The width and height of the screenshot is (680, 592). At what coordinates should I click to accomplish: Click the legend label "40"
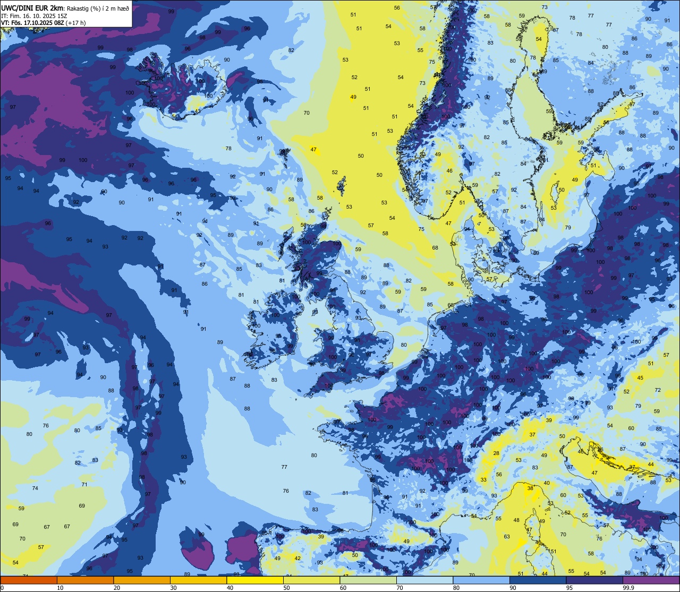(230, 588)
